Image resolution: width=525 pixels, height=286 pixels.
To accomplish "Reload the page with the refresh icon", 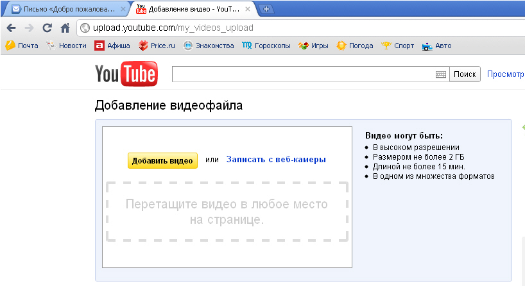I will [47, 28].
